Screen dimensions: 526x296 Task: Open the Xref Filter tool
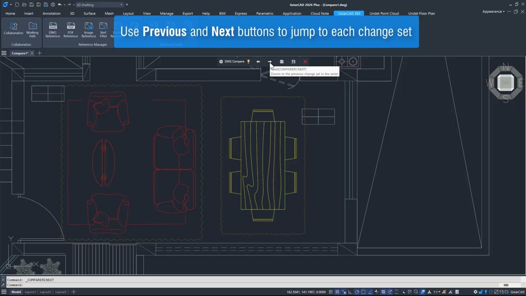point(103,30)
